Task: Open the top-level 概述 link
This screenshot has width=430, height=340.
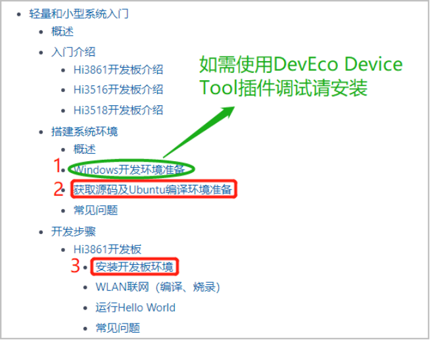Action: point(62,32)
